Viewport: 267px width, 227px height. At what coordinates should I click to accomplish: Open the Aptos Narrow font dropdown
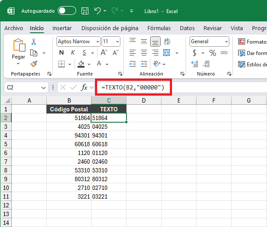click(98, 41)
